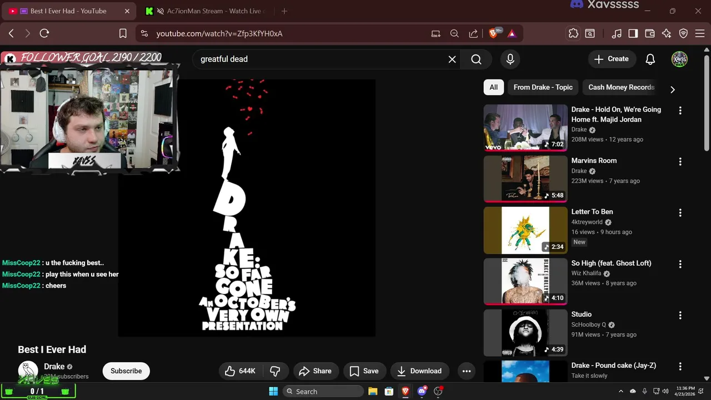Share this page via address bar share icon
Image resolution: width=711 pixels, height=400 pixels.
473,33
